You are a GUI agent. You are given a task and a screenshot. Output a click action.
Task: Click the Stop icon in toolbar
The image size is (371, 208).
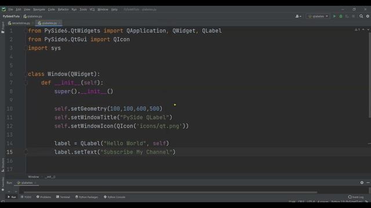[x=353, y=16]
